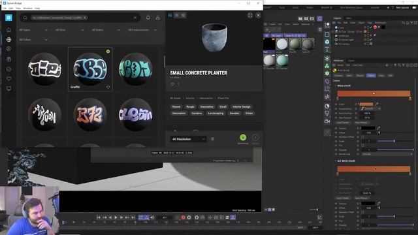The image size is (418, 235).
Task: Download the Small Concrete Planter asset
Action: 243,138
